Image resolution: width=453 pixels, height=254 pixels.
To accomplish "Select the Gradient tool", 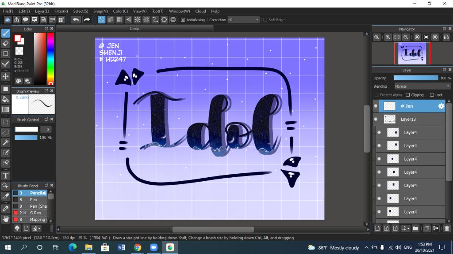I will (x=6, y=109).
